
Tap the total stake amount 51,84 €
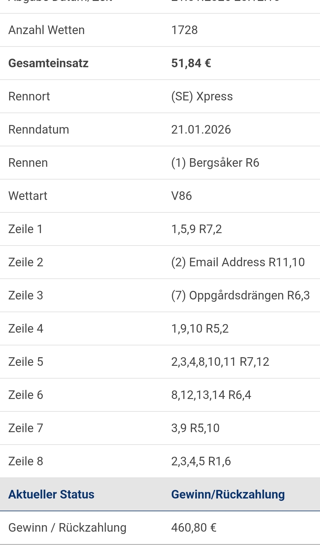coord(191,63)
